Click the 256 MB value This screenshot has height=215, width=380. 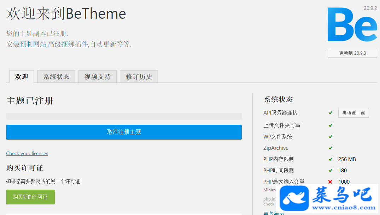347,159
